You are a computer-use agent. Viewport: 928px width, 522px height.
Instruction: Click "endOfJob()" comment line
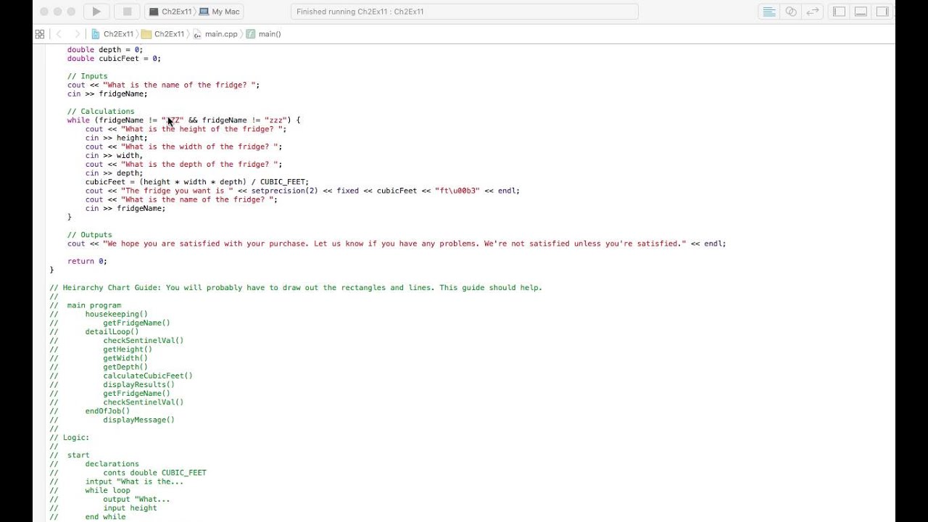107,411
